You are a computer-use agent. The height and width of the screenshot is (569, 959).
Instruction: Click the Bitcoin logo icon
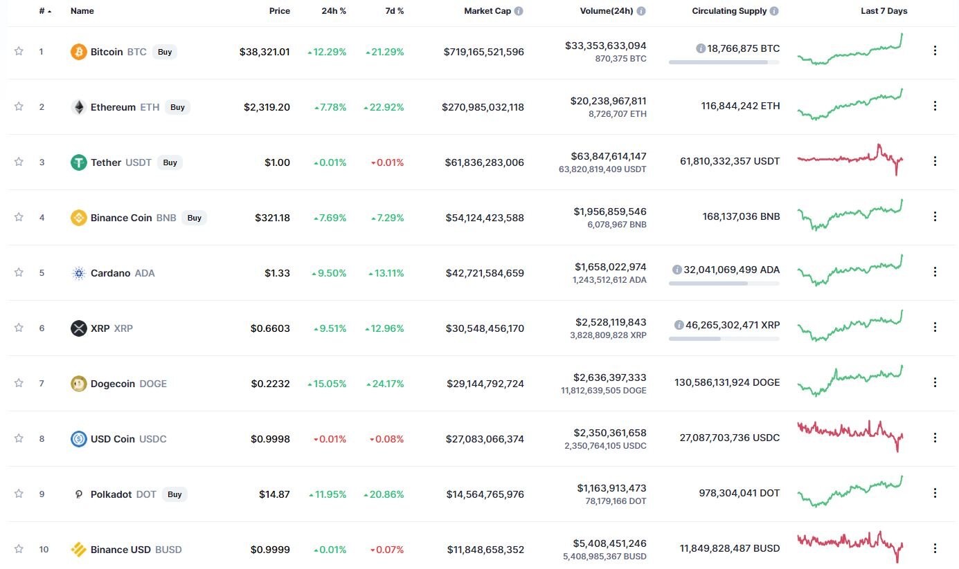pyautogui.click(x=79, y=52)
